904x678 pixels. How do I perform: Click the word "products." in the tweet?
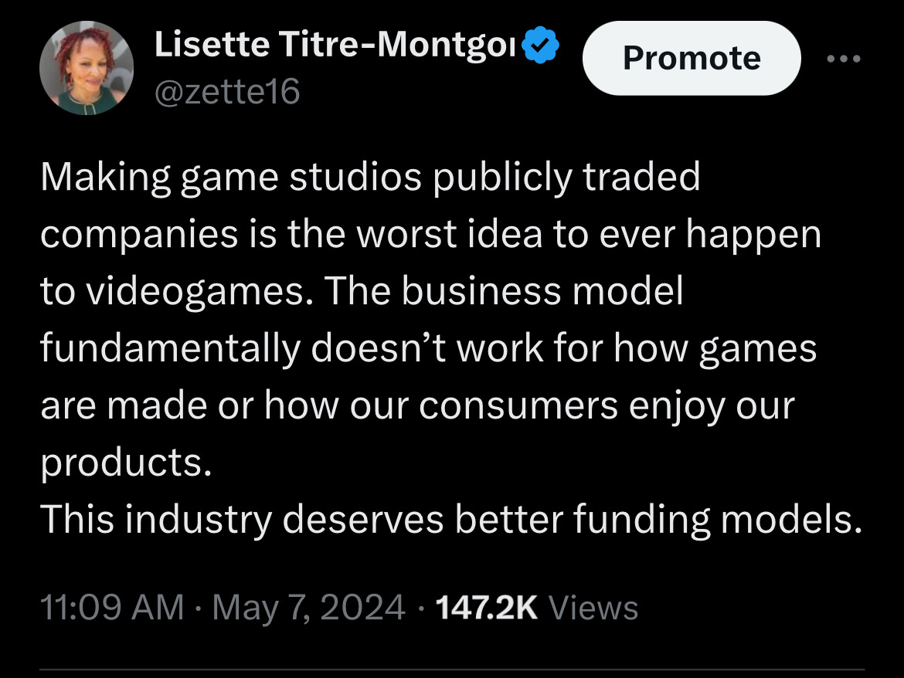coord(125,463)
